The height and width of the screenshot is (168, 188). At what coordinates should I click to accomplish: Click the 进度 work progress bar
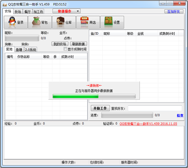tap(127, 115)
